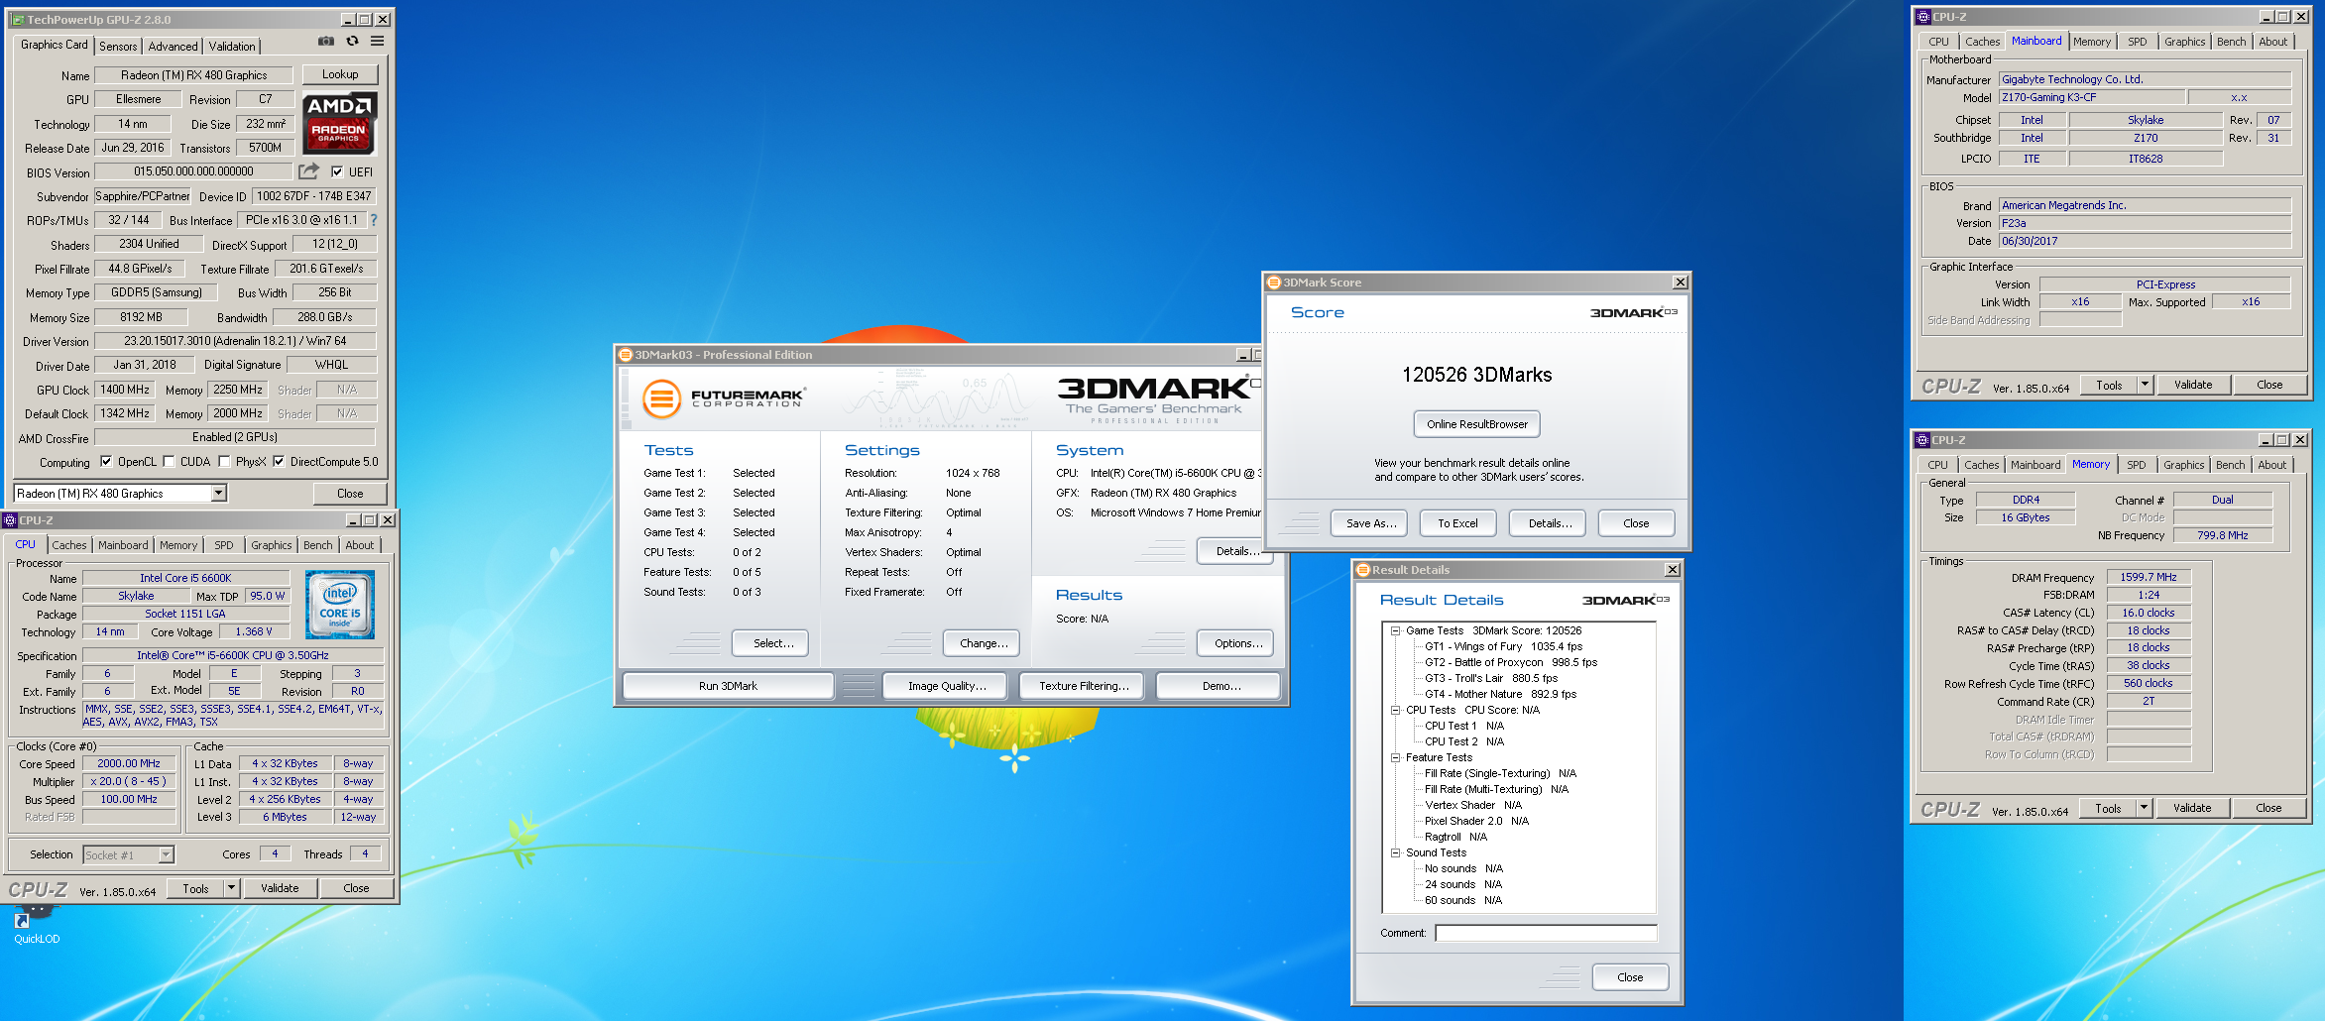Toggle the PhysX checkbox
Viewport: 2325px width, 1021px height.
tap(224, 462)
